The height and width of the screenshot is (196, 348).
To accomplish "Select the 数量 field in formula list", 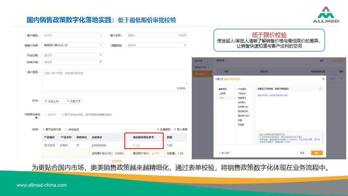I will (x=240, y=120).
